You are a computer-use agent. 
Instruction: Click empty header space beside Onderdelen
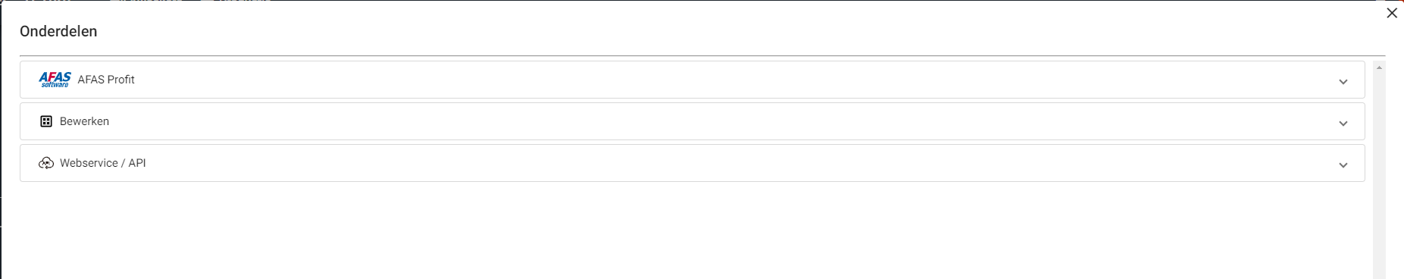click(x=682, y=31)
